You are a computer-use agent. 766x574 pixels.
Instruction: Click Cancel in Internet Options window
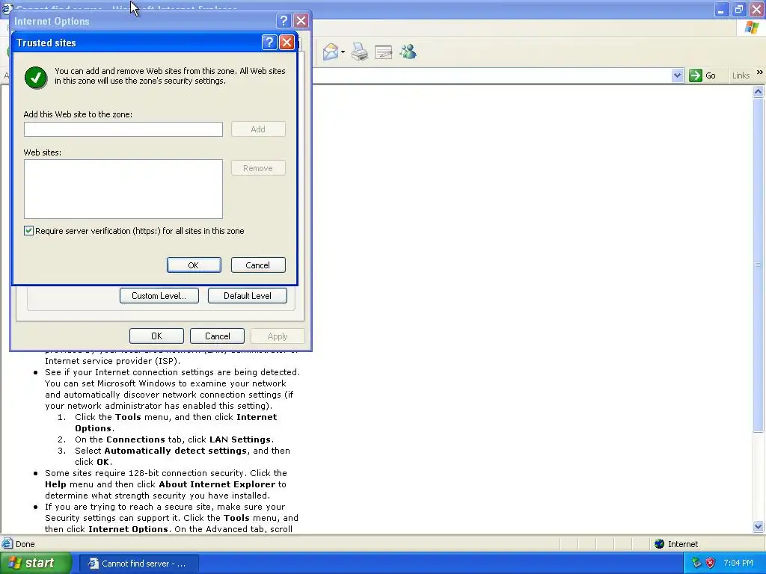coord(218,336)
